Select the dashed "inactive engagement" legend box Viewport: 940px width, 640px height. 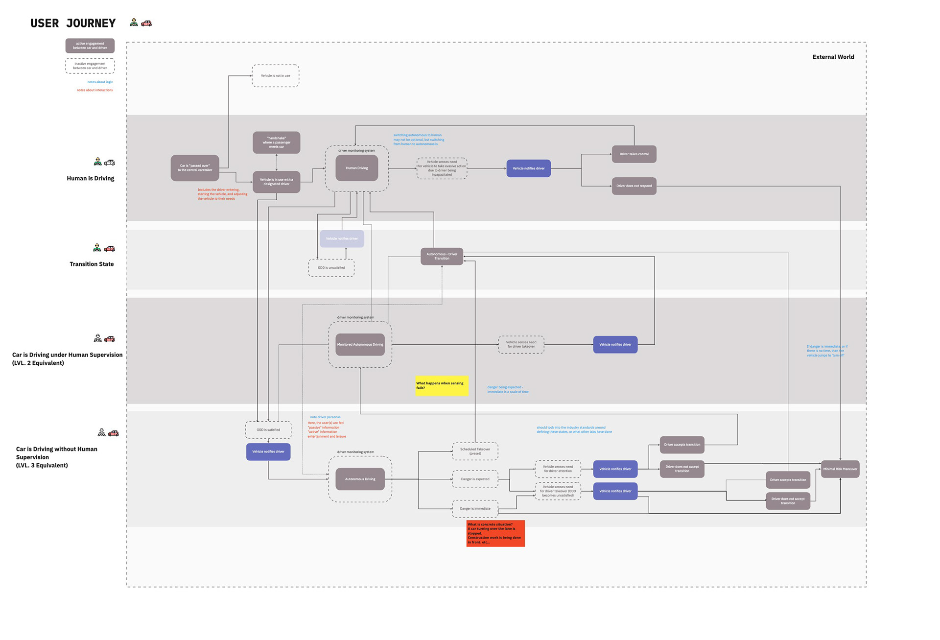pos(90,66)
